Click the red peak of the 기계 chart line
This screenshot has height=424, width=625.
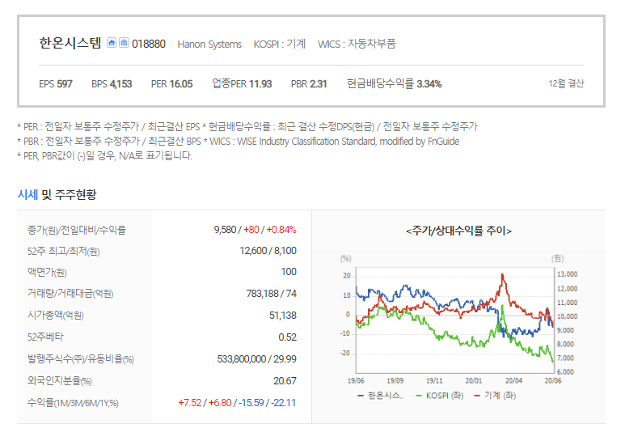(502, 275)
